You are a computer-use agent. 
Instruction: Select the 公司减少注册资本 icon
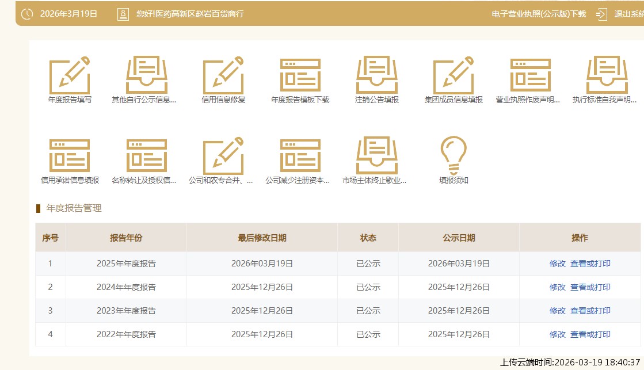tap(300, 156)
